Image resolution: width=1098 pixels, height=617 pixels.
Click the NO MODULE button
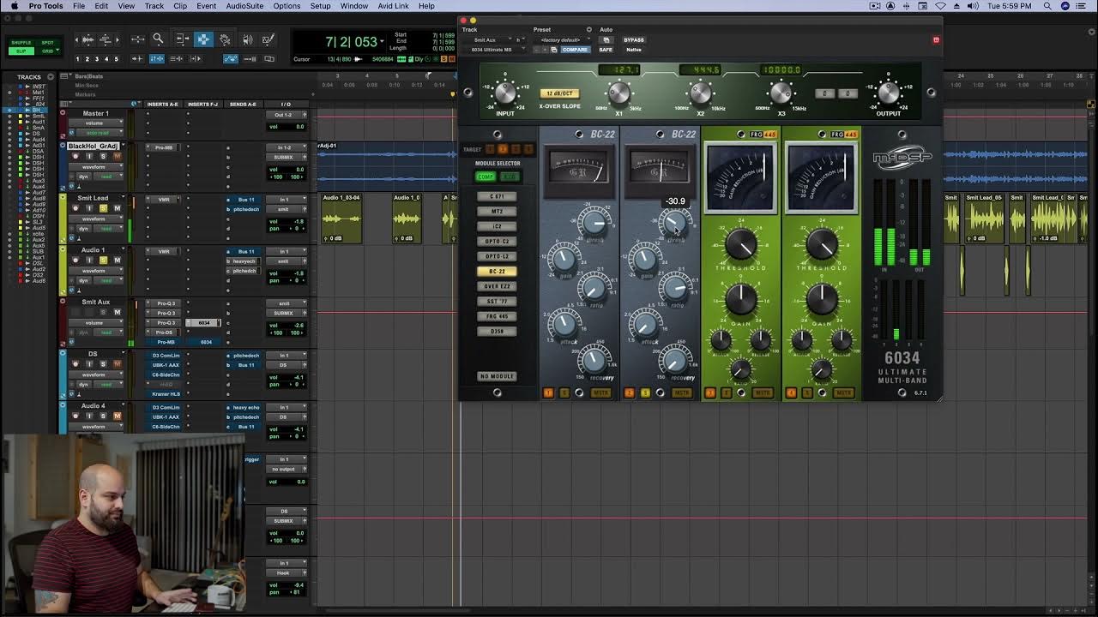pos(497,376)
